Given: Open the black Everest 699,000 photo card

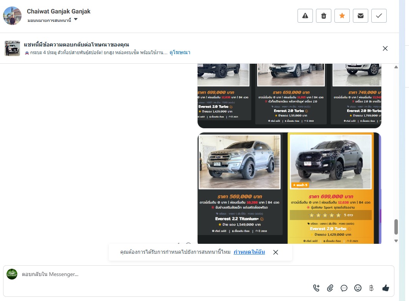Looking at the screenshot, I should (x=331, y=162).
